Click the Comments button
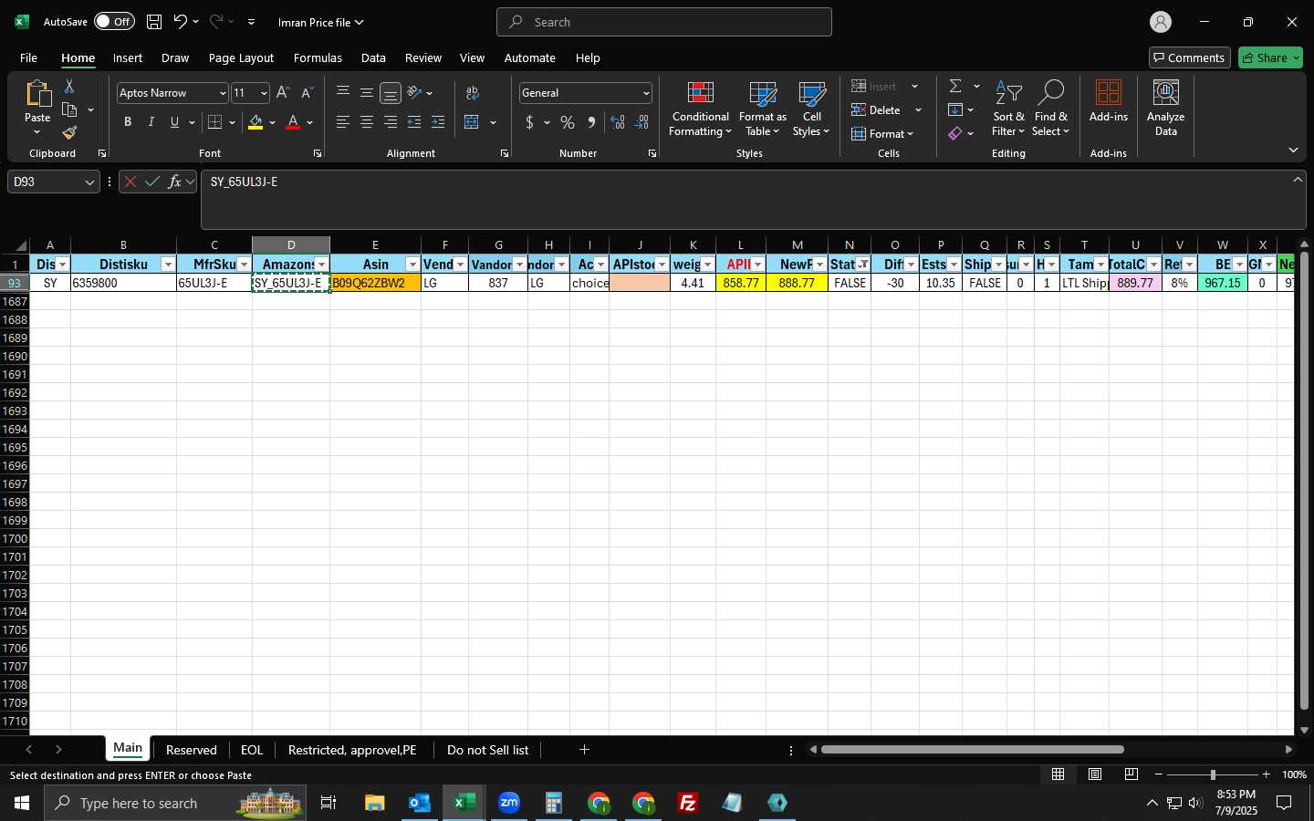Screen dimensions: 1314x821 [1189, 57]
